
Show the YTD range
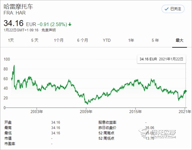107,40
